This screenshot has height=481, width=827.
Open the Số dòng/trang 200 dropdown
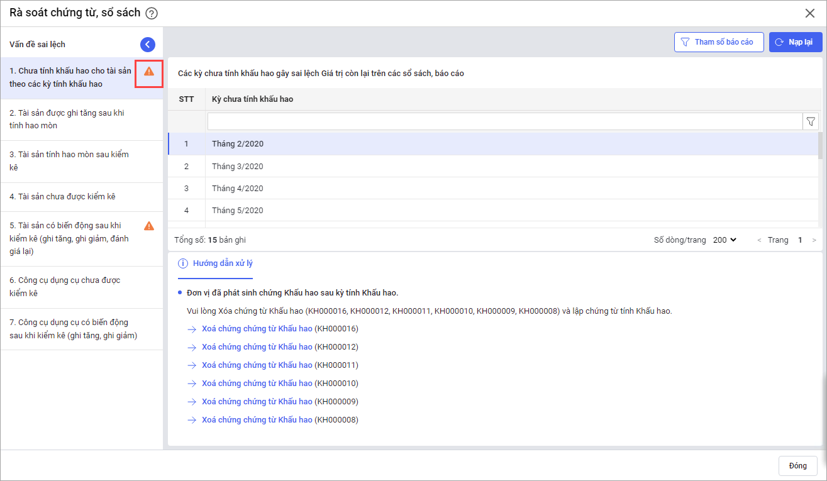(x=724, y=240)
